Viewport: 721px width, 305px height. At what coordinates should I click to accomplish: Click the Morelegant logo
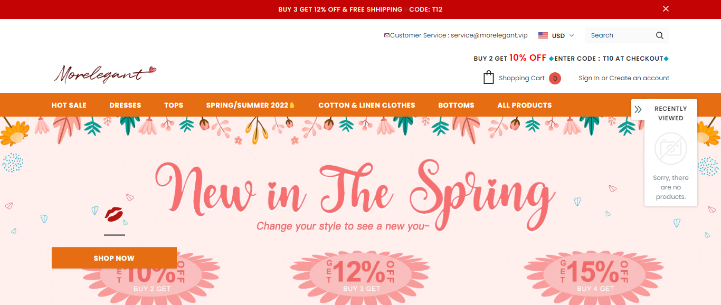pyautogui.click(x=105, y=74)
